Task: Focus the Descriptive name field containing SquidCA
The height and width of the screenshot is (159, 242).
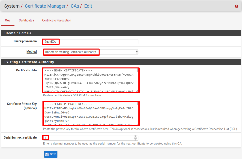Action: click(90, 42)
